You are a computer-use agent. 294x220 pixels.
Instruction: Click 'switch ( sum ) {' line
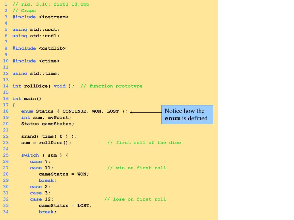(45, 155)
